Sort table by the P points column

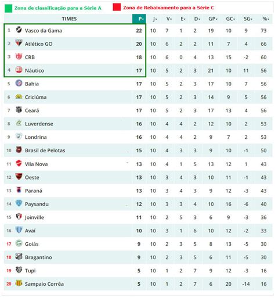tap(139, 19)
